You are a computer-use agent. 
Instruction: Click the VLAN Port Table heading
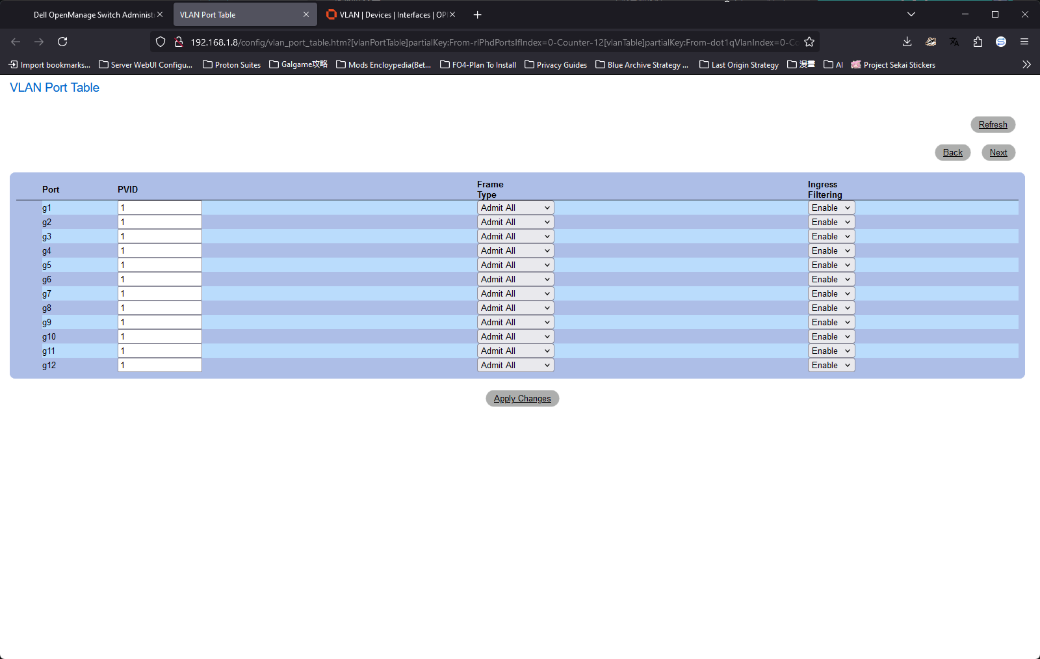[55, 87]
